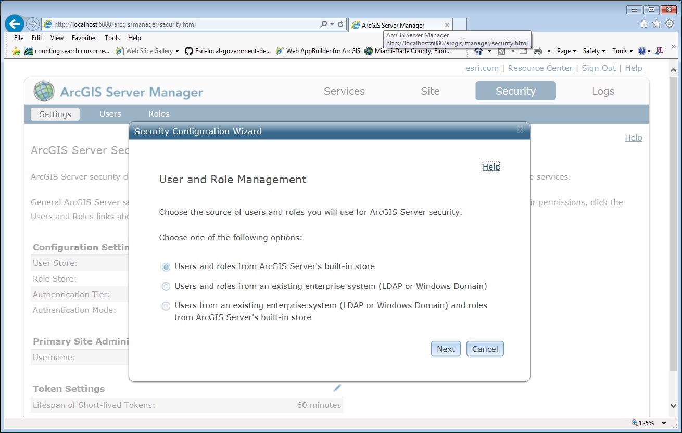682x433 pixels.
Task: Click the Sign Out link
Action: point(599,68)
